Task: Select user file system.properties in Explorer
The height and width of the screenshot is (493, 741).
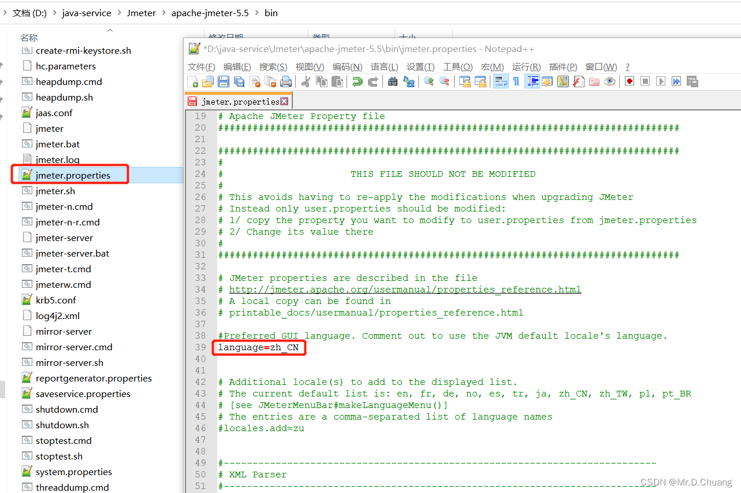Action: (x=74, y=472)
